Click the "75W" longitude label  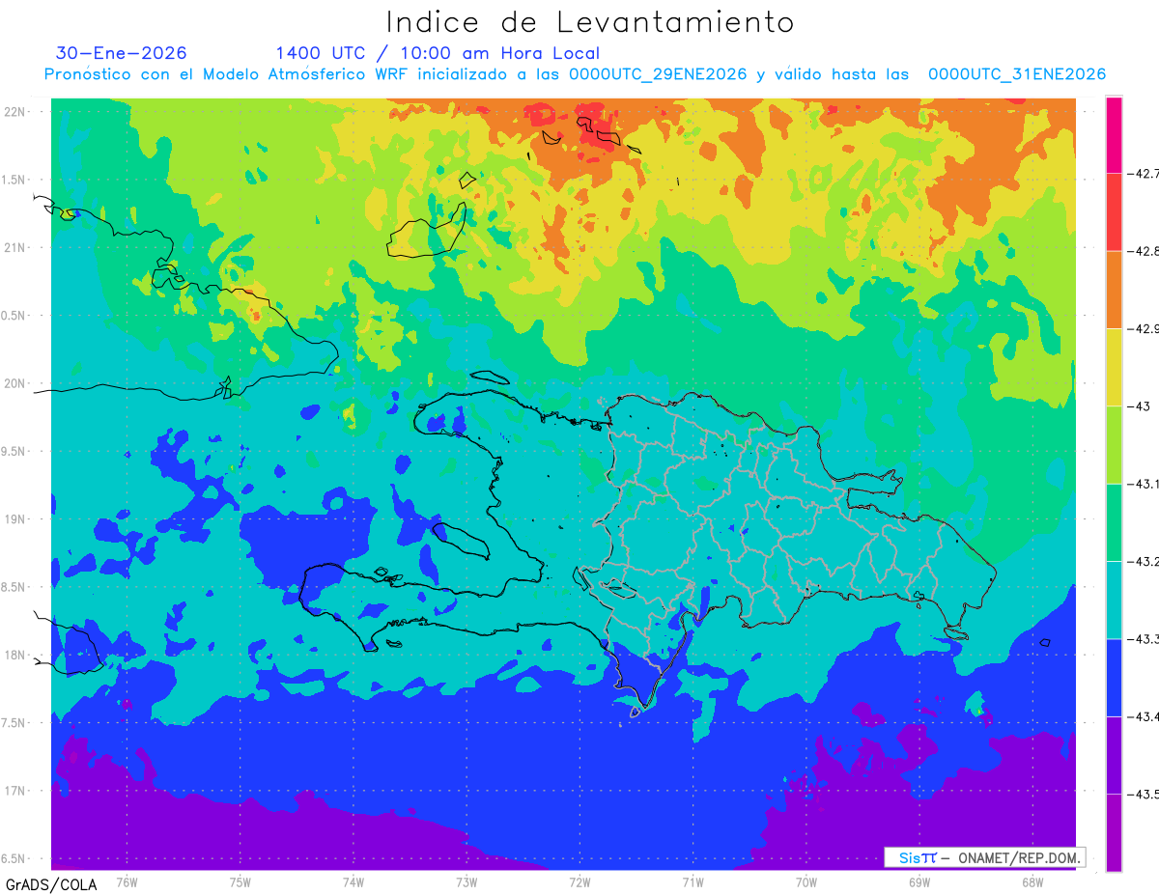[x=240, y=881]
